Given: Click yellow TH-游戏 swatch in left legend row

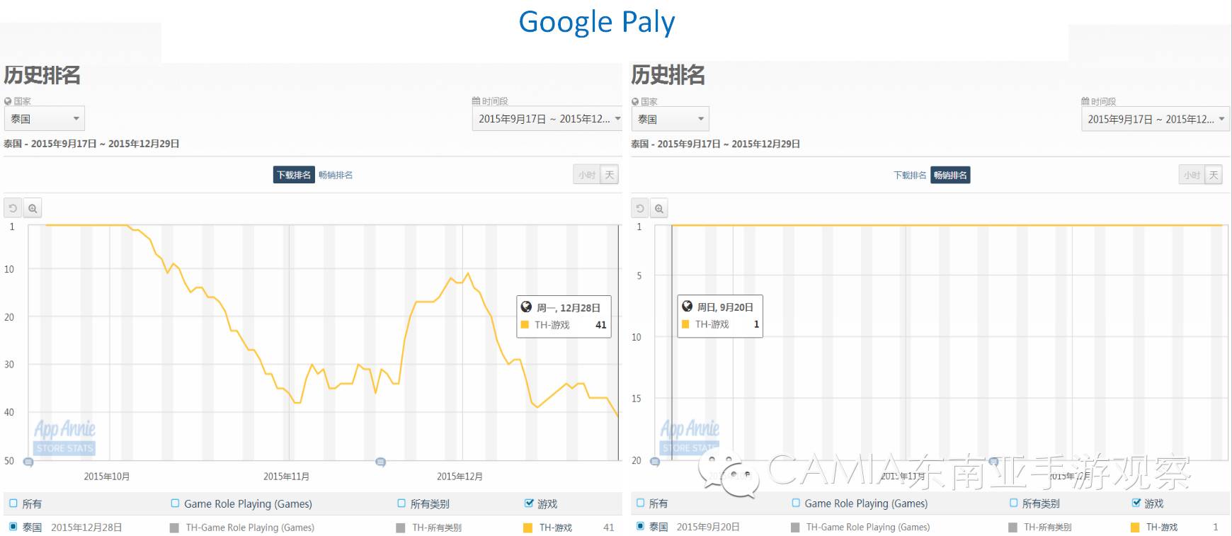Looking at the screenshot, I should pyautogui.click(x=527, y=528).
